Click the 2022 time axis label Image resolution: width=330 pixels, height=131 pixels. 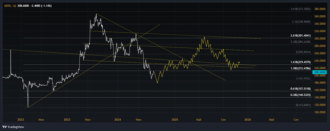coord(21,120)
